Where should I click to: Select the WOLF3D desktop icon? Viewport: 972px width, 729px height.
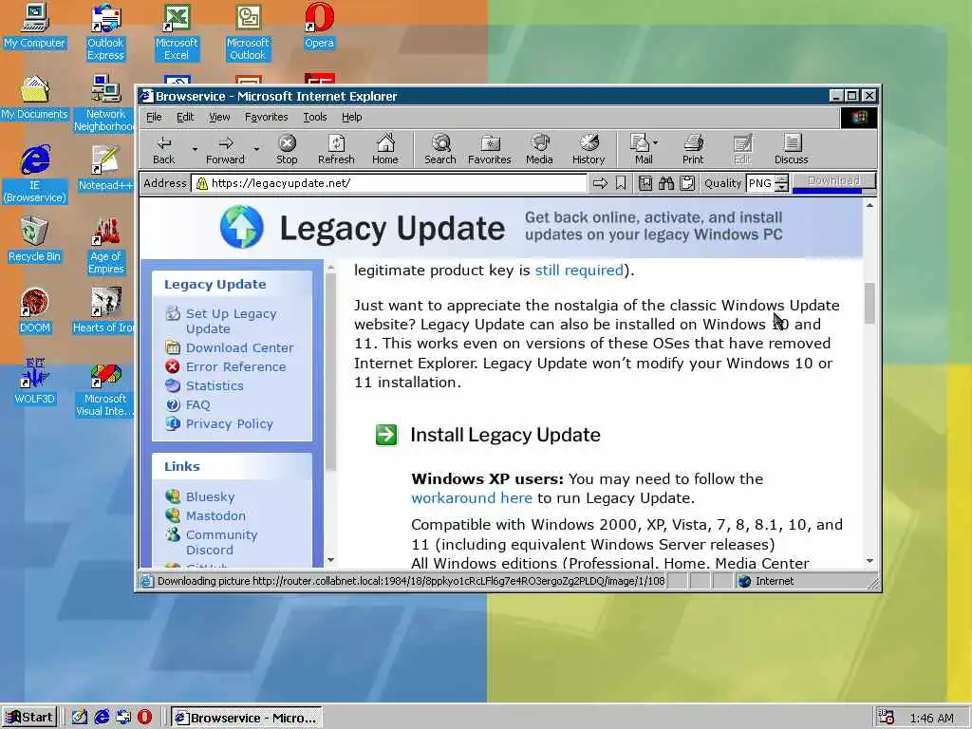(x=35, y=382)
